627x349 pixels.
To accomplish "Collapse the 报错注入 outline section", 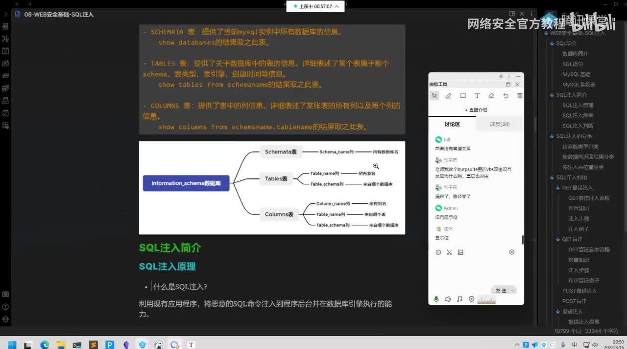I will click(558, 311).
